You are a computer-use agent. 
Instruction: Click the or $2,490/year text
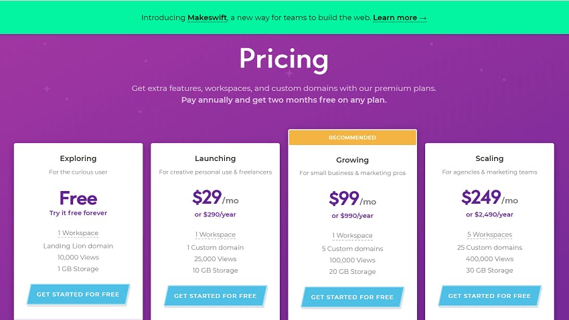(489, 214)
